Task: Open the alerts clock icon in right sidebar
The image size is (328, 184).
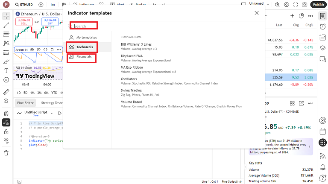Action: 322,27
